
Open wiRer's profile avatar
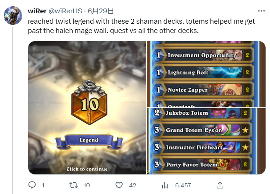(13, 16)
